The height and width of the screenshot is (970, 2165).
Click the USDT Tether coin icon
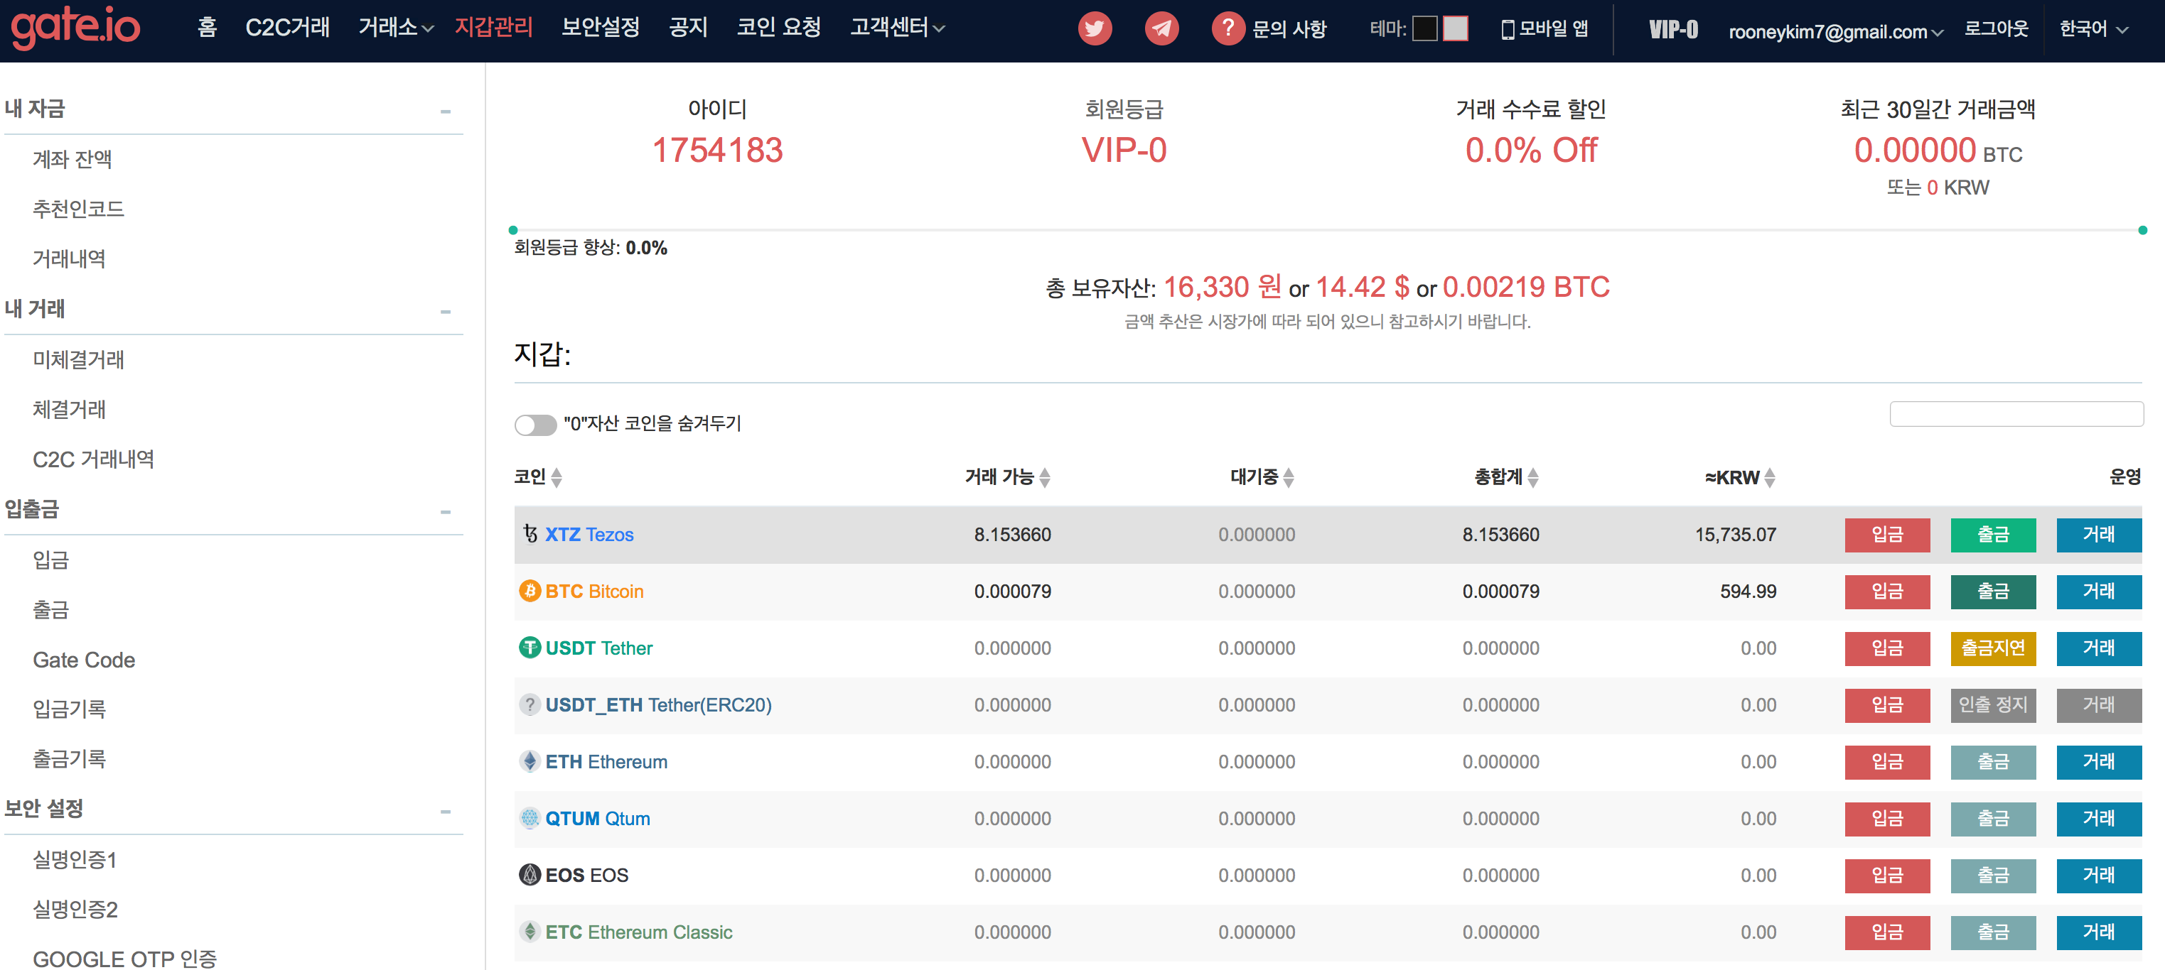[530, 648]
